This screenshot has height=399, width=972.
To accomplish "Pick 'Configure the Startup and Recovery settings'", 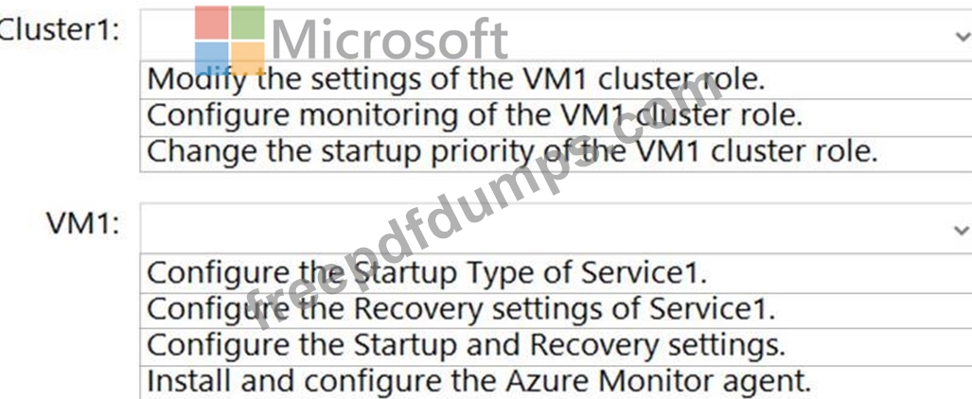I will [466, 344].
